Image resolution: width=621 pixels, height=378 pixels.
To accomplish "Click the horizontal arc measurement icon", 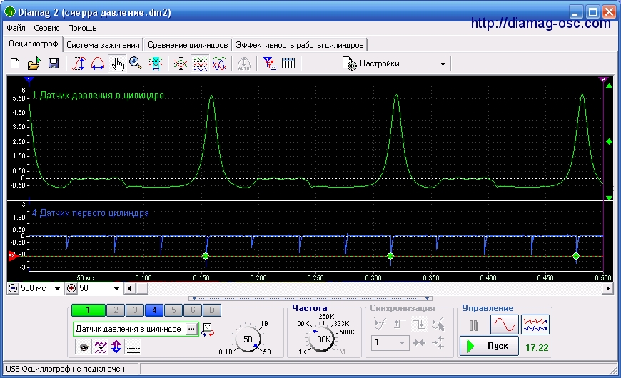I will [98, 64].
